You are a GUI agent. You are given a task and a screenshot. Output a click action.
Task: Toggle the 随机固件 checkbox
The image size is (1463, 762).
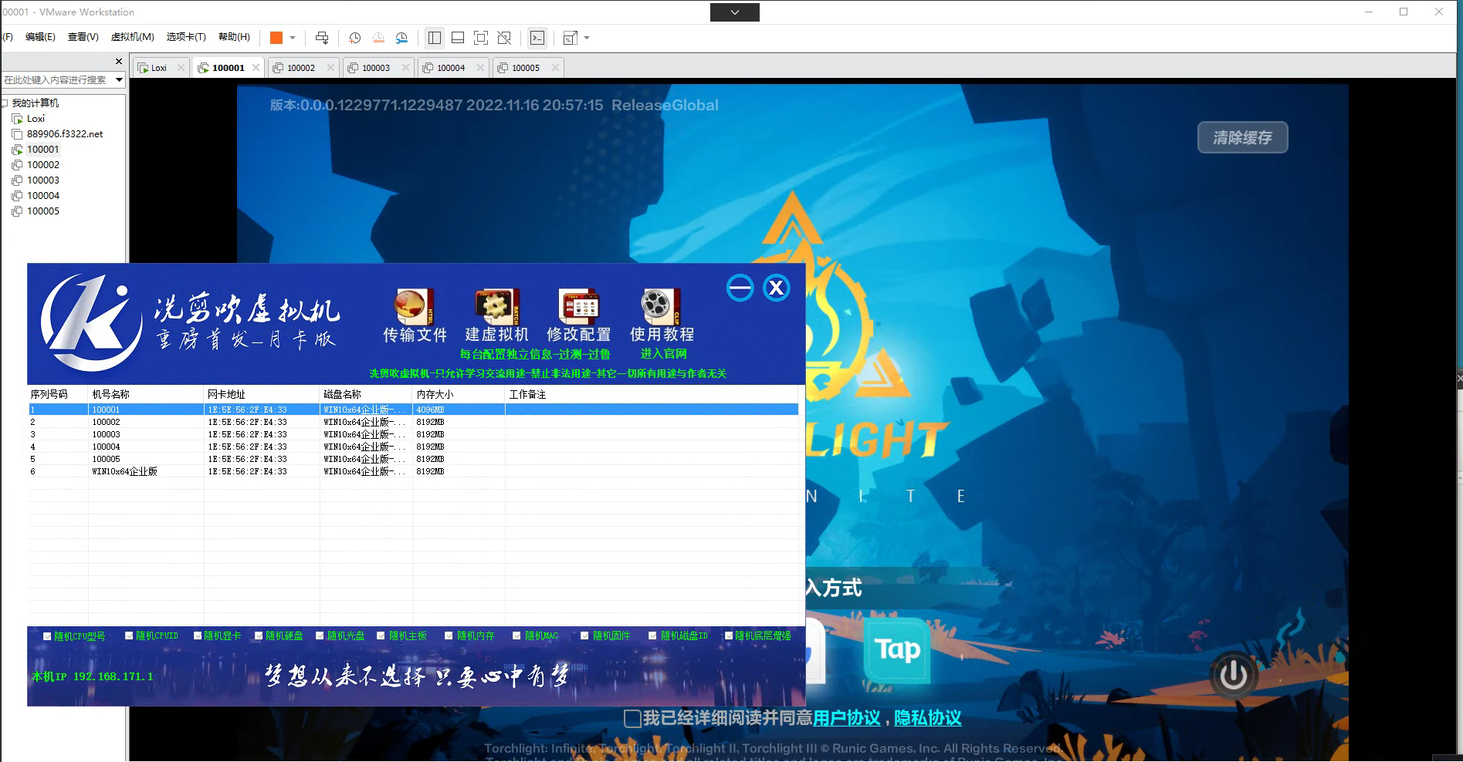click(x=584, y=636)
